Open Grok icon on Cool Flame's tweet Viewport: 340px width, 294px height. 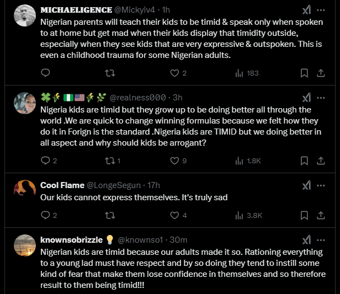click(x=307, y=185)
